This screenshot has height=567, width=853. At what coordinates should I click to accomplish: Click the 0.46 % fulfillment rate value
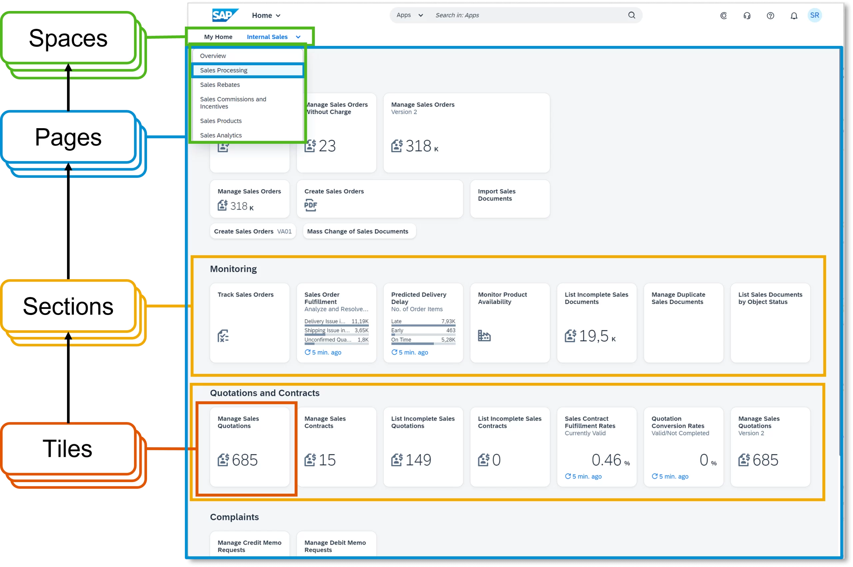610,460
